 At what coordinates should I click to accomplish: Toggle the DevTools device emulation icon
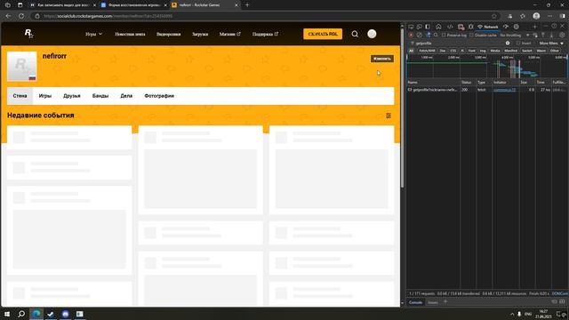(419, 27)
